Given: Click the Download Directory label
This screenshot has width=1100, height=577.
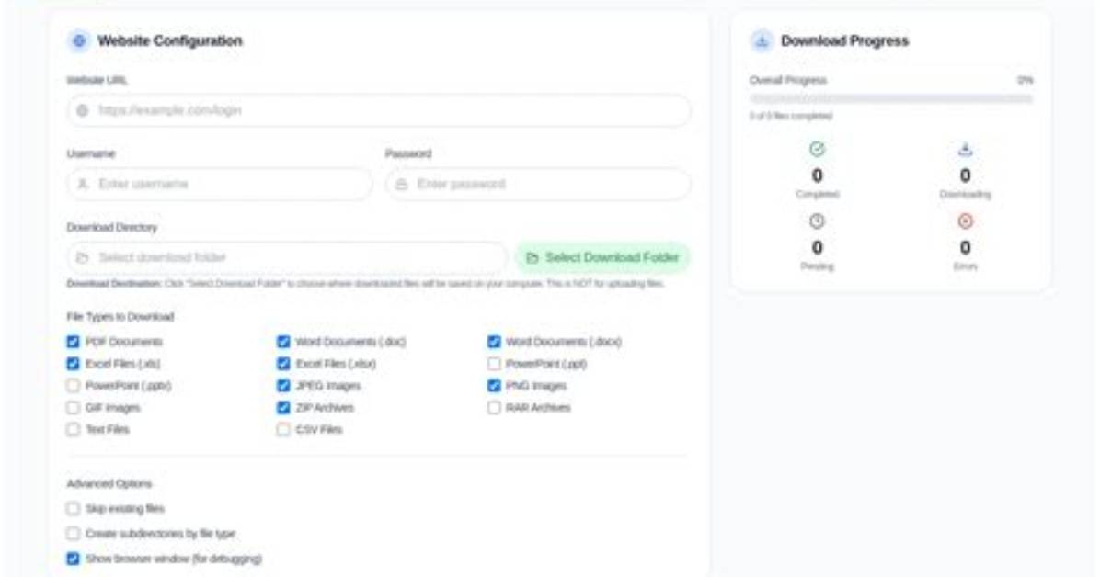Looking at the screenshot, I should coord(111,227).
